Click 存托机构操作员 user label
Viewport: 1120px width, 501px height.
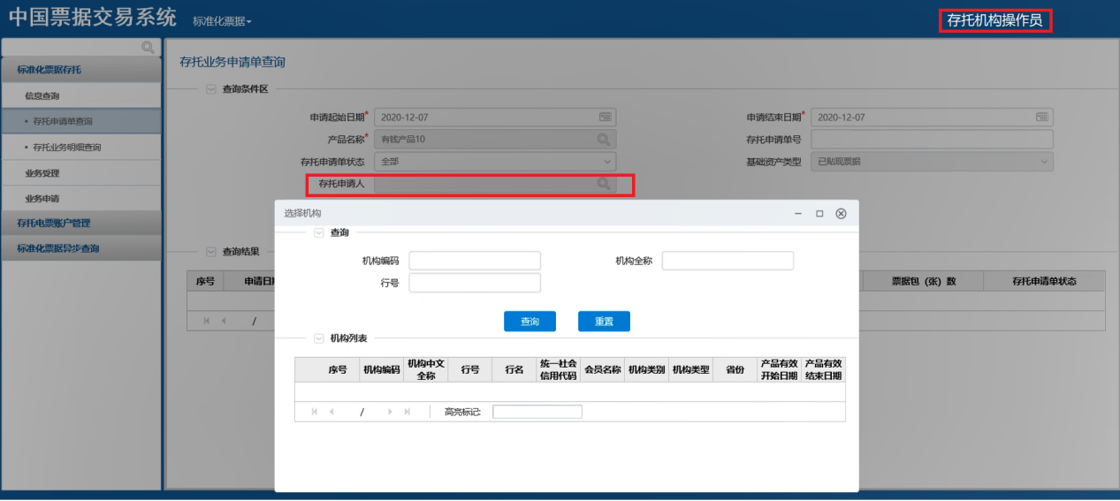pos(994,20)
